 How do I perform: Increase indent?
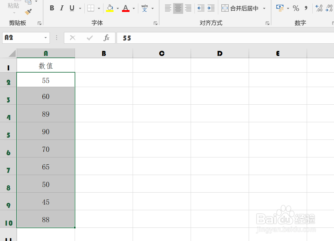pyautogui.click(x=211, y=8)
